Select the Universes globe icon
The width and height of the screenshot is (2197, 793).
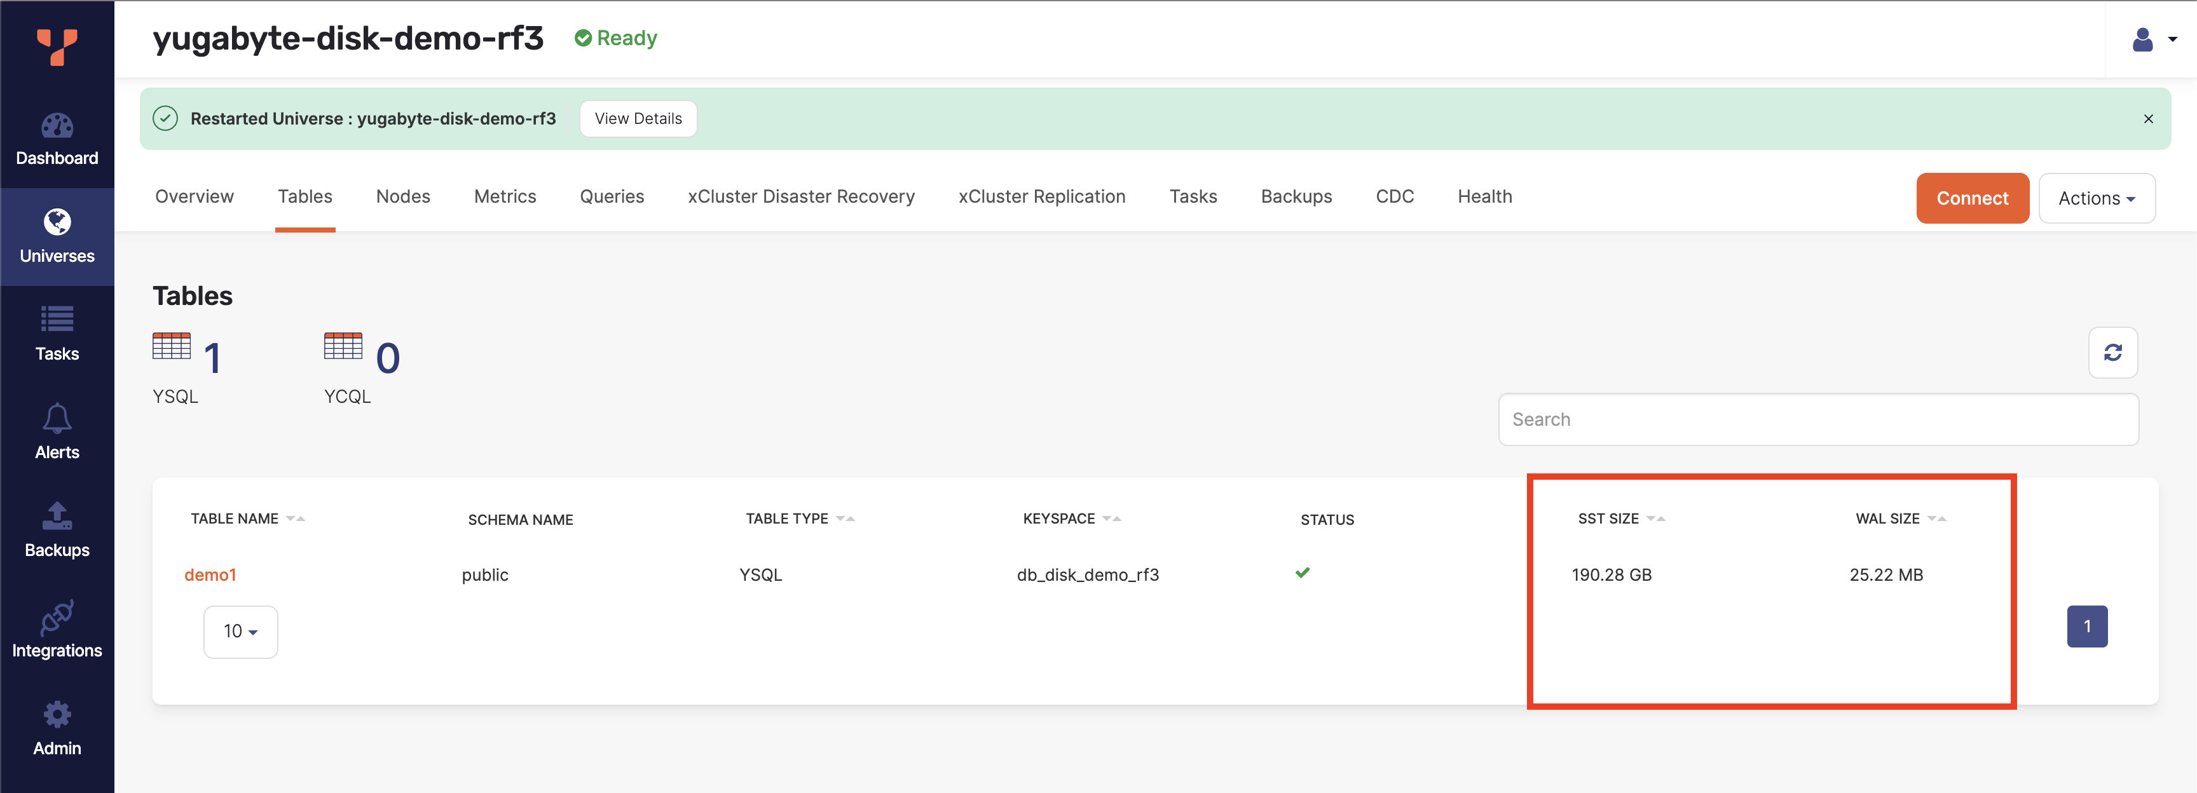click(57, 222)
